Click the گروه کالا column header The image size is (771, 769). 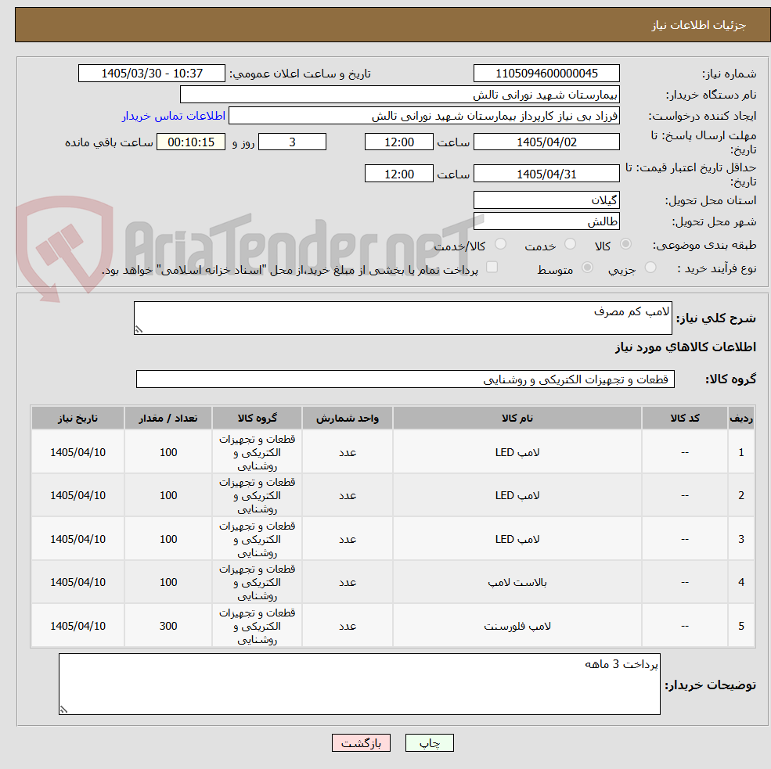[258, 419]
